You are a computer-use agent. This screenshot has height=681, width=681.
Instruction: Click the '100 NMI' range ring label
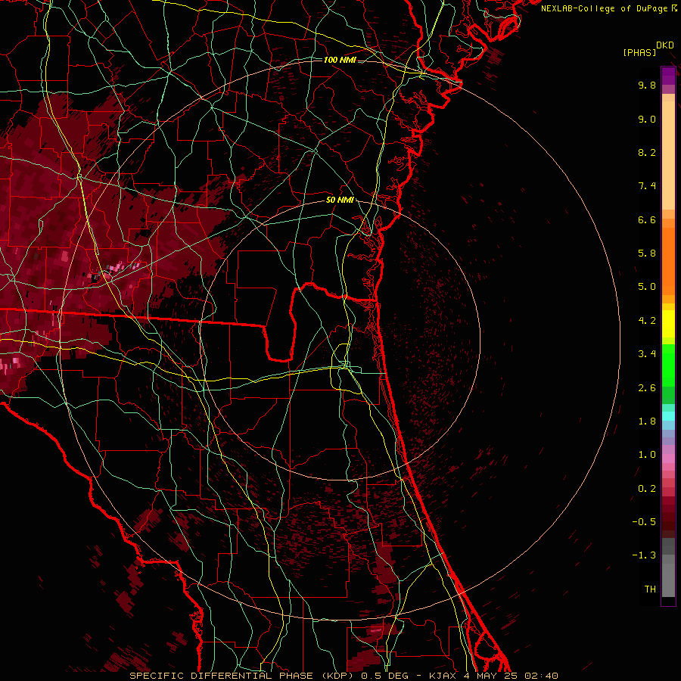click(x=340, y=60)
